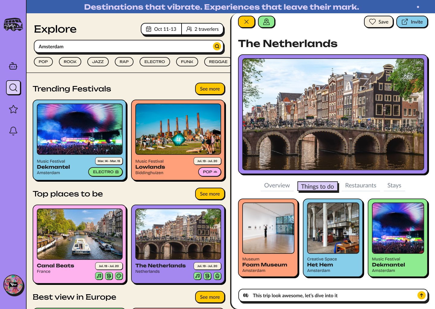Toggle the ROCK genre filter chip
The height and width of the screenshot is (309, 435).
coord(70,62)
